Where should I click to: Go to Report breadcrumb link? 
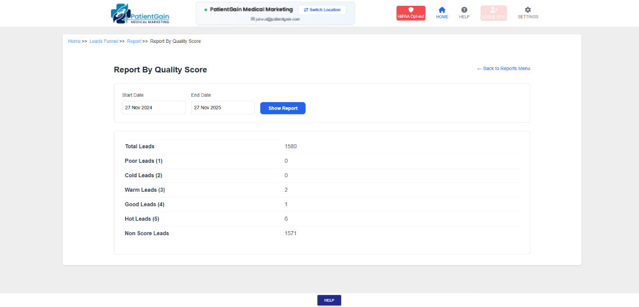pyautogui.click(x=134, y=41)
